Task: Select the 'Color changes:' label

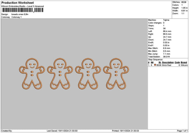Action: (155, 23)
